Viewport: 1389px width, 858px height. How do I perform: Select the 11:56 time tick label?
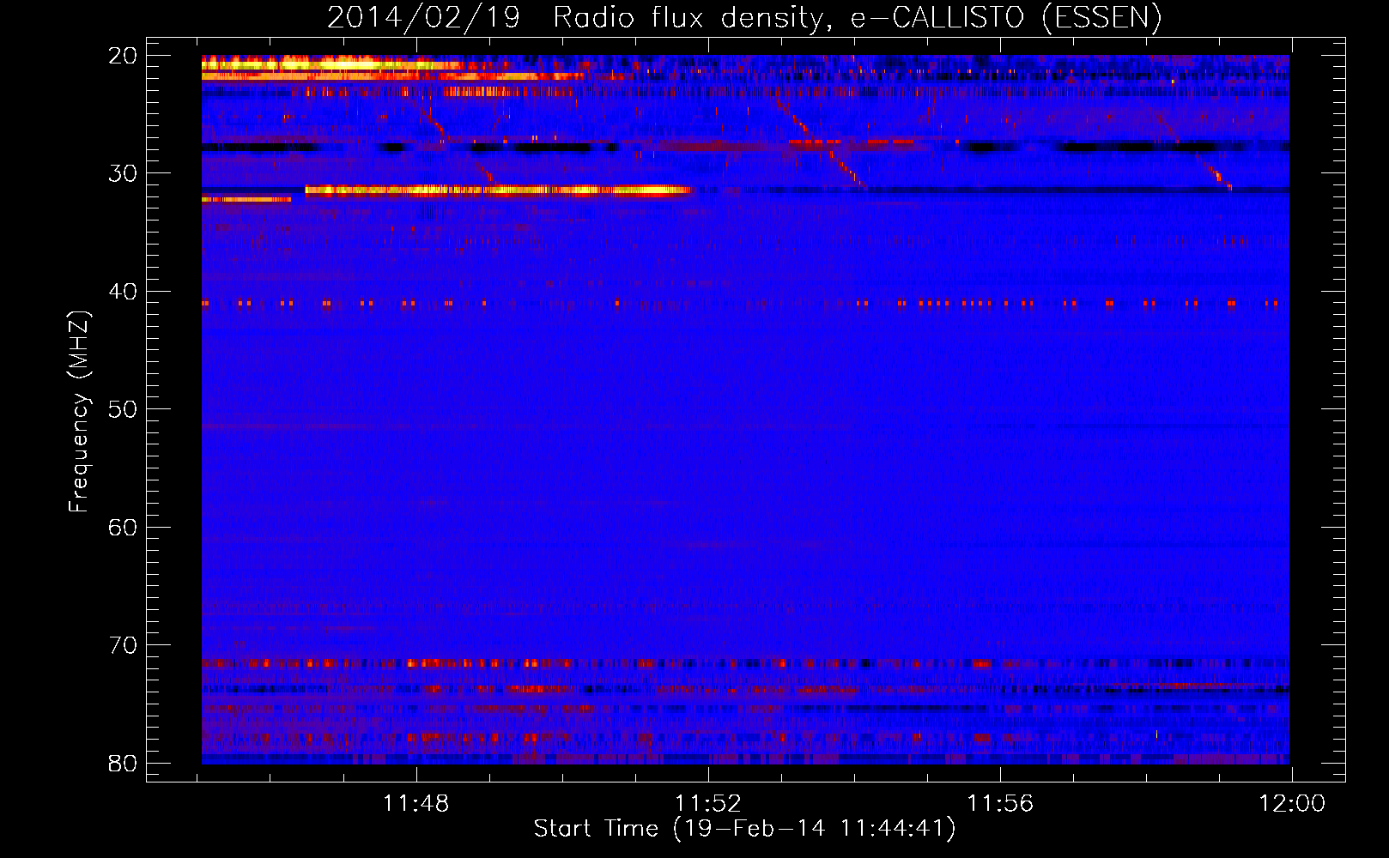pyautogui.click(x=1000, y=804)
